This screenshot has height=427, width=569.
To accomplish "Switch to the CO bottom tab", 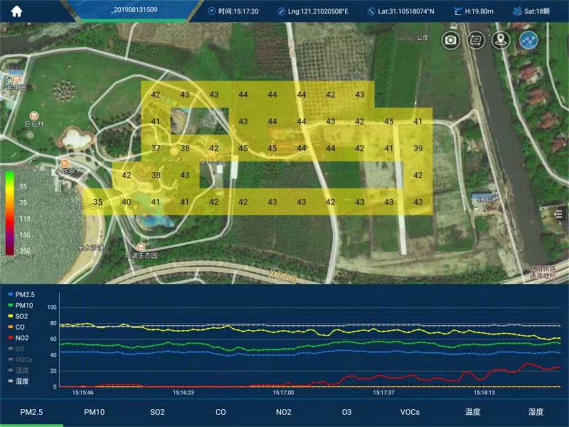I will pyautogui.click(x=220, y=412).
